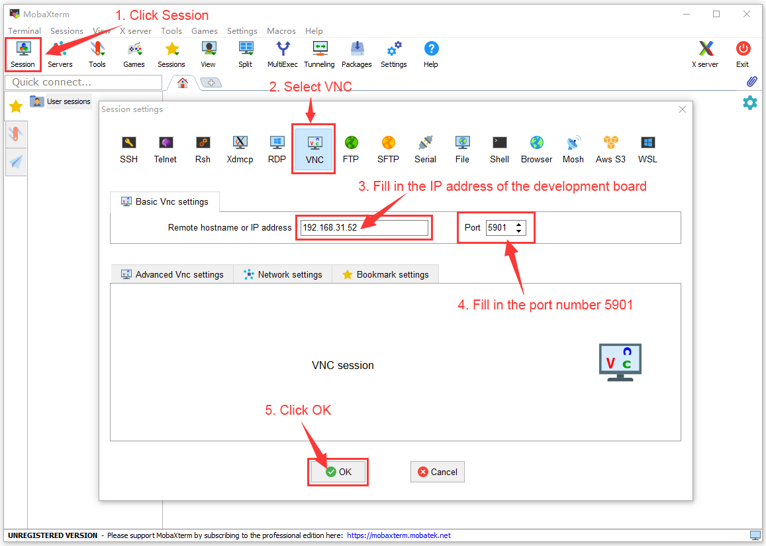Viewport: 766px width, 546px height.
Task: Open the MultiExec toolbar icon
Action: [x=282, y=54]
